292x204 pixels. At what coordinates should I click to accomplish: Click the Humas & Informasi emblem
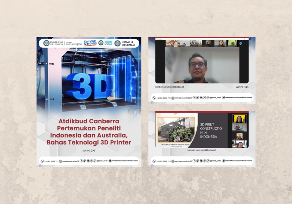tap(117, 43)
